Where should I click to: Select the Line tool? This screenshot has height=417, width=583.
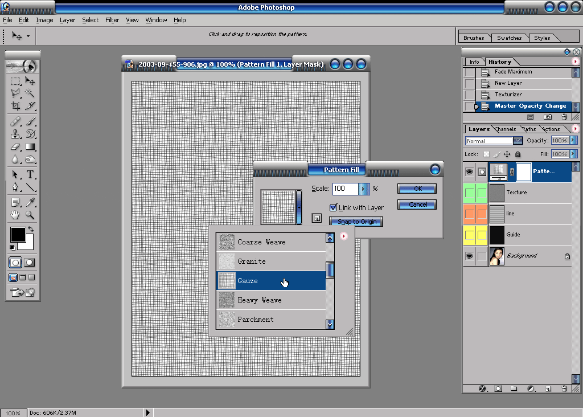[30, 187]
